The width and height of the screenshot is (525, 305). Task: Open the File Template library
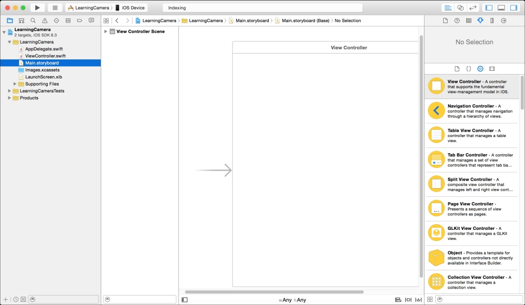457,69
